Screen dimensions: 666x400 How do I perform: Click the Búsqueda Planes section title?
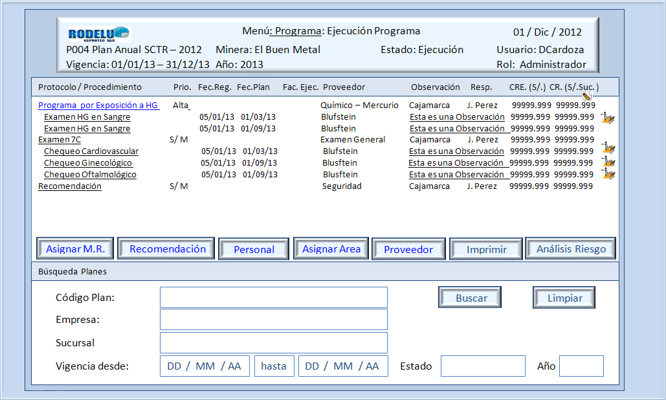pos(72,272)
